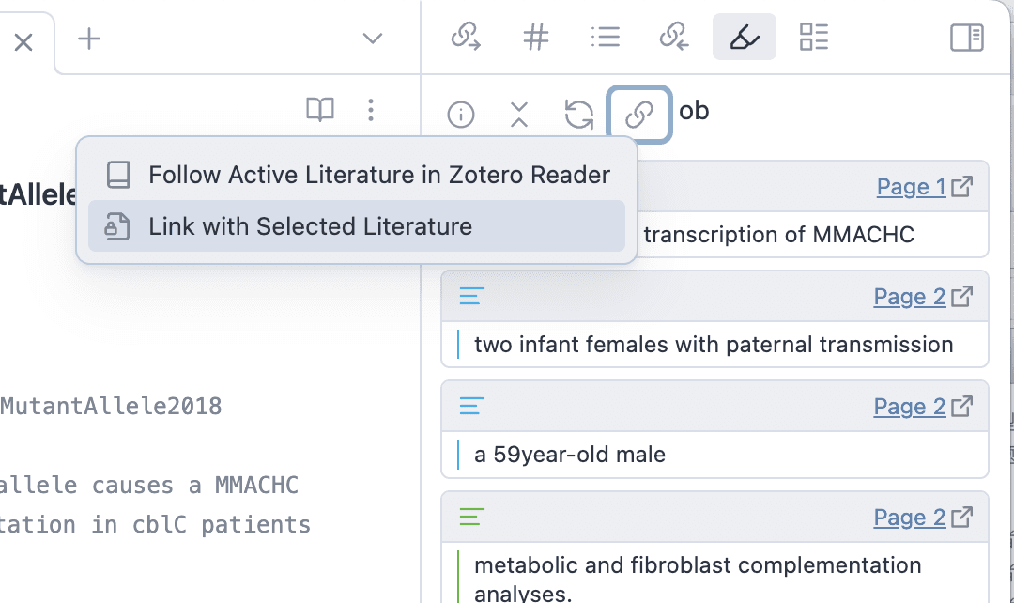
Task: Click blue text icon on 59year-old male card
Action: click(471, 407)
